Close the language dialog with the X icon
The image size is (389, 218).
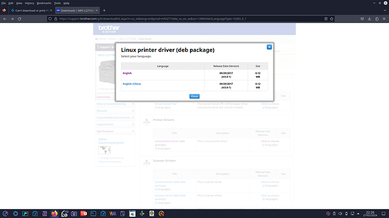(269, 47)
